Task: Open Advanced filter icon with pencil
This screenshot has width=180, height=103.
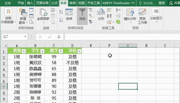Action: click(x=91, y=22)
